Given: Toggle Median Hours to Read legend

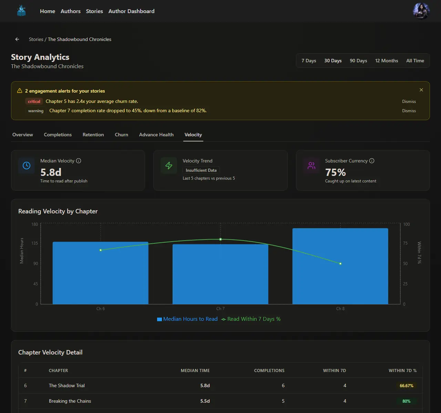Looking at the screenshot, I should 187,319.
